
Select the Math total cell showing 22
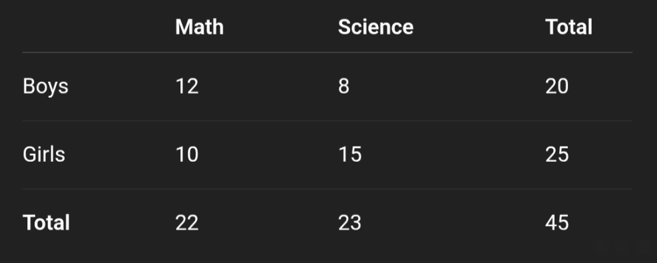[x=187, y=222]
